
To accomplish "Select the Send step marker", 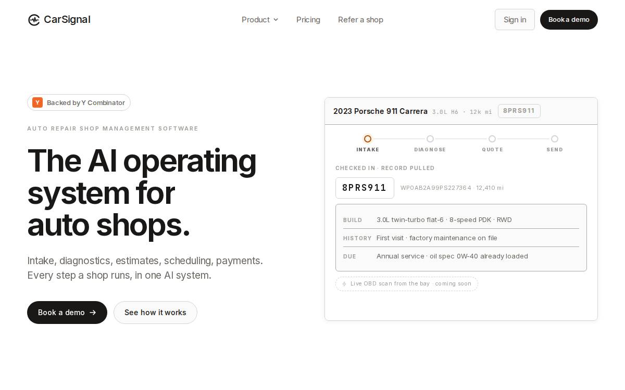I will 555,139.
